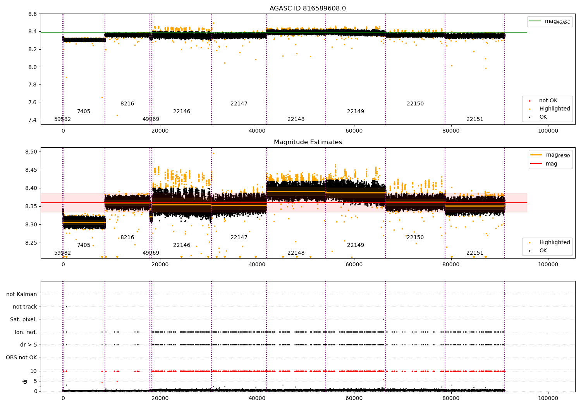Click OBSID label 22146 in top plot
This screenshot has width=581, height=407.
tap(182, 112)
